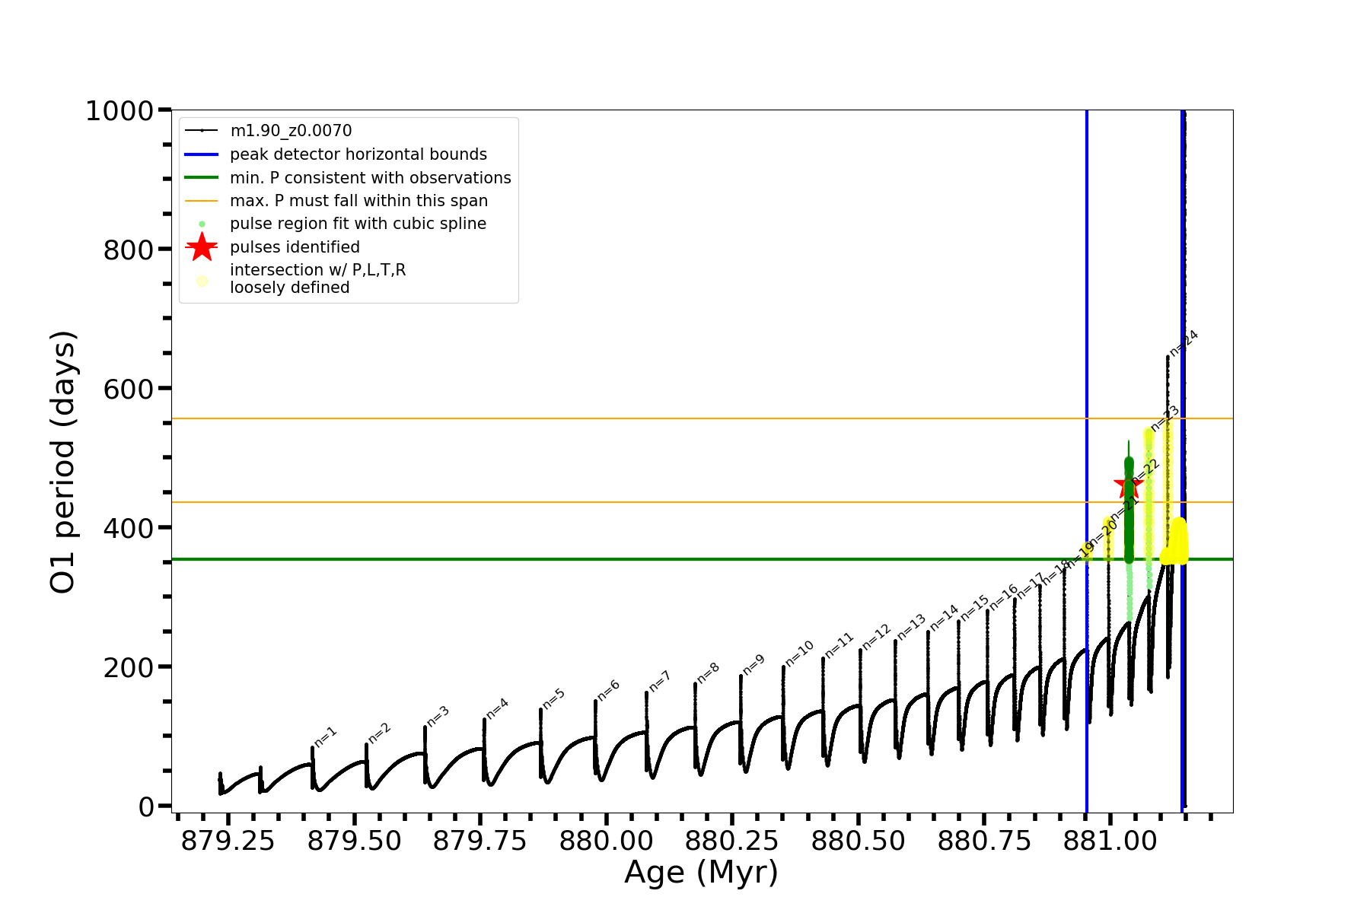
Task: Click the orange line swatch in the legend
Action: [x=202, y=201]
